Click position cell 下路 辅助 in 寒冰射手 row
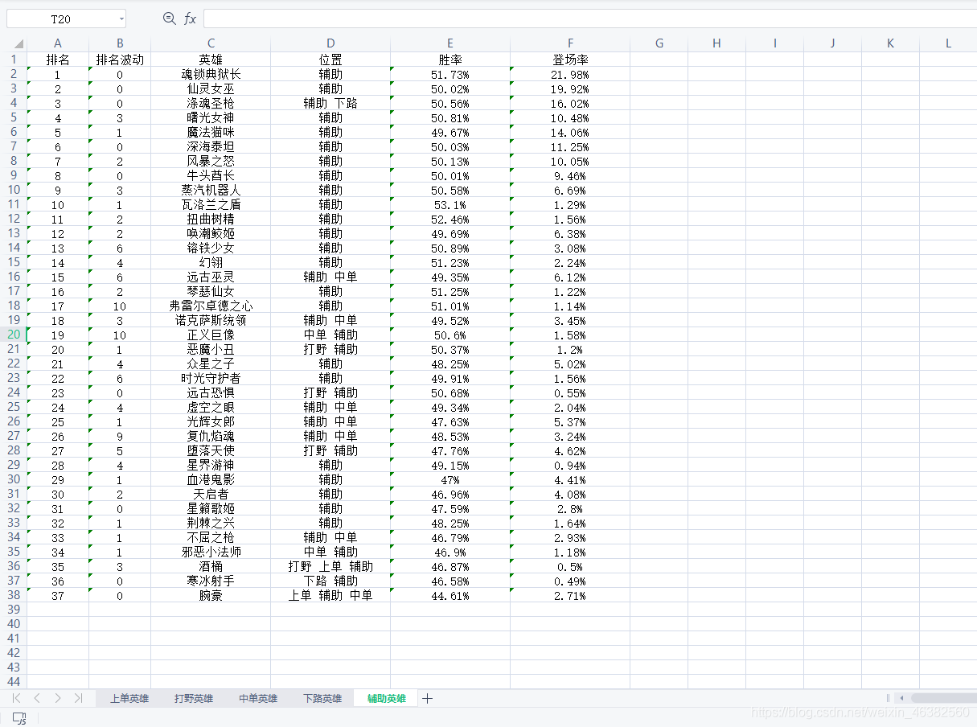The image size is (977, 727). coord(330,581)
